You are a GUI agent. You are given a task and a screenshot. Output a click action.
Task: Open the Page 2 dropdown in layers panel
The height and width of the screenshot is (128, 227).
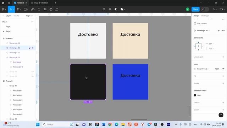[29, 16]
